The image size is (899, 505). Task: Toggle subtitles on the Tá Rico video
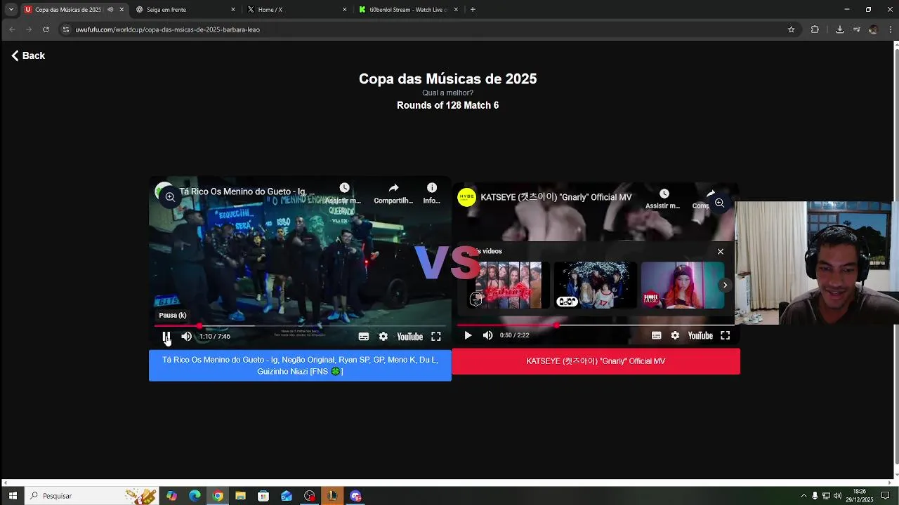pos(364,337)
